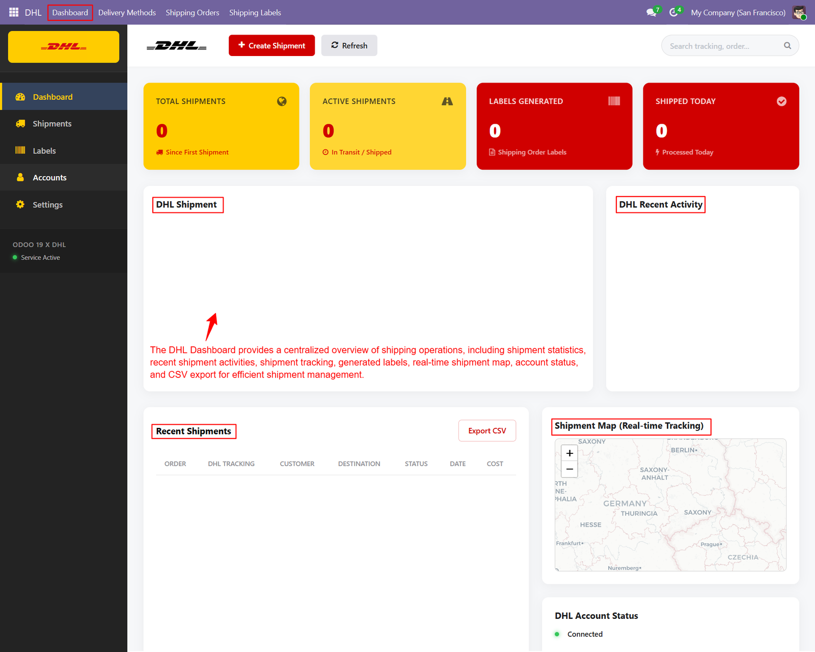Click the ODOO 19 X DHL sidebar text
The height and width of the screenshot is (652, 815).
[x=39, y=245]
